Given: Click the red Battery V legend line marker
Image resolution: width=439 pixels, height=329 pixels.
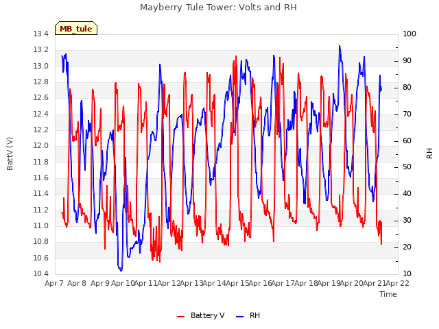Looking at the screenshot, I should point(181,317).
